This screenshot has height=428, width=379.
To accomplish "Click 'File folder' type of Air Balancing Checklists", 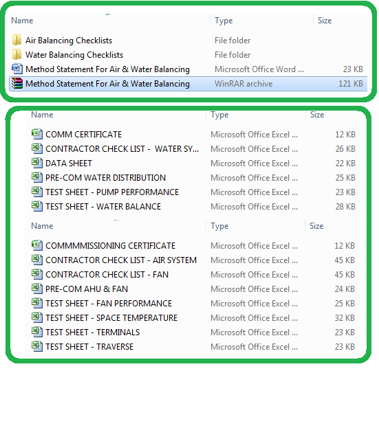I will pyautogui.click(x=232, y=41).
